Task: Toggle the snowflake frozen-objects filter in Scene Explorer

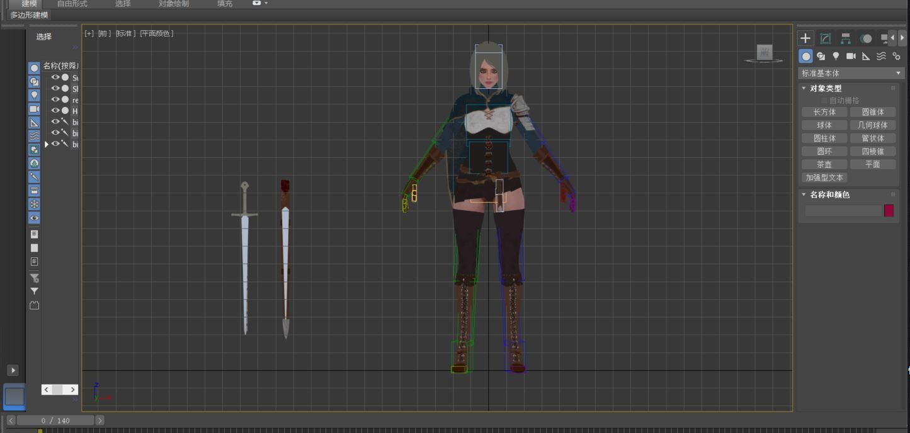Action: (x=34, y=204)
